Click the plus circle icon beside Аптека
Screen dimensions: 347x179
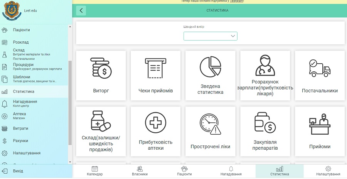4,116
